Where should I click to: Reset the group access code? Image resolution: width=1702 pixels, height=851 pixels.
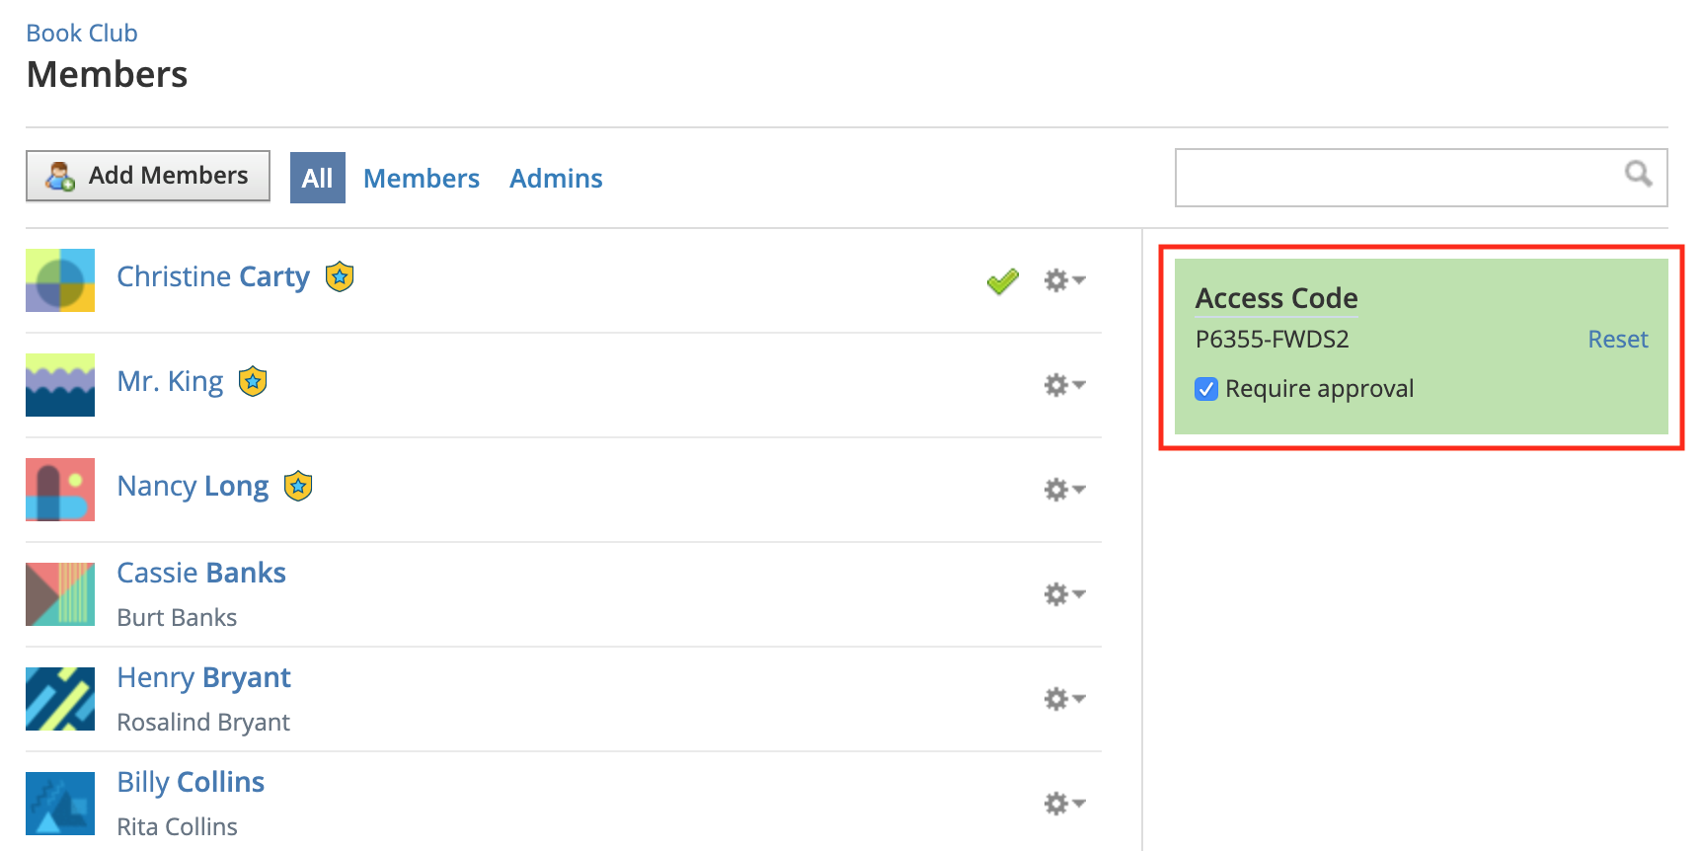tap(1617, 340)
